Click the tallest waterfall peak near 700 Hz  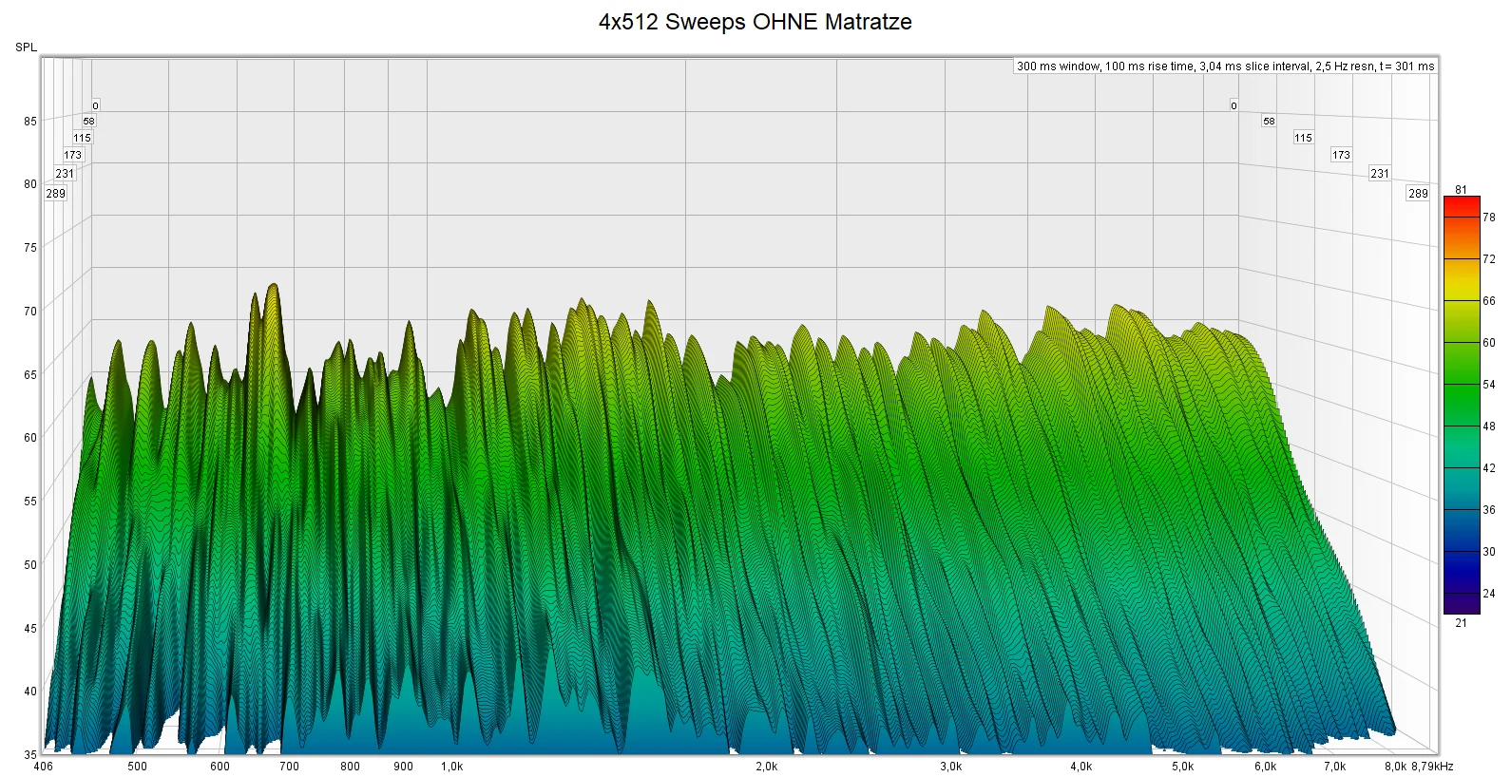click(x=274, y=286)
